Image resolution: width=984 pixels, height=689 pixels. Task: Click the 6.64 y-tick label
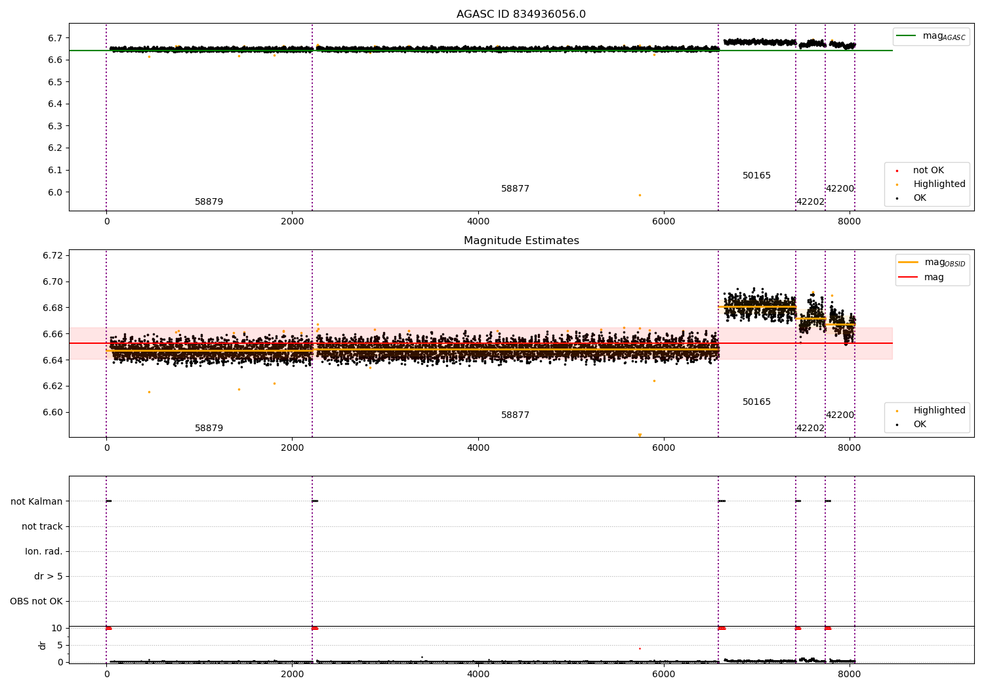tap(52, 360)
